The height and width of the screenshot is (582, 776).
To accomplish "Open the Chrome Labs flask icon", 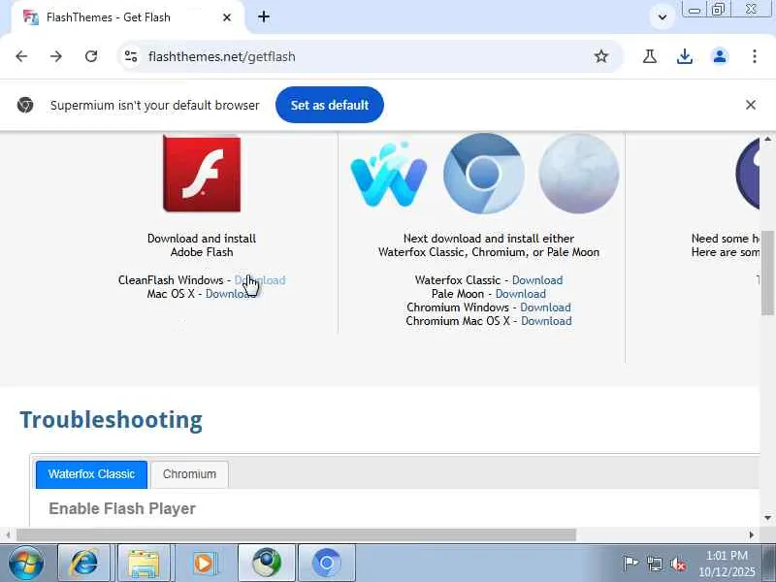I will point(650,56).
